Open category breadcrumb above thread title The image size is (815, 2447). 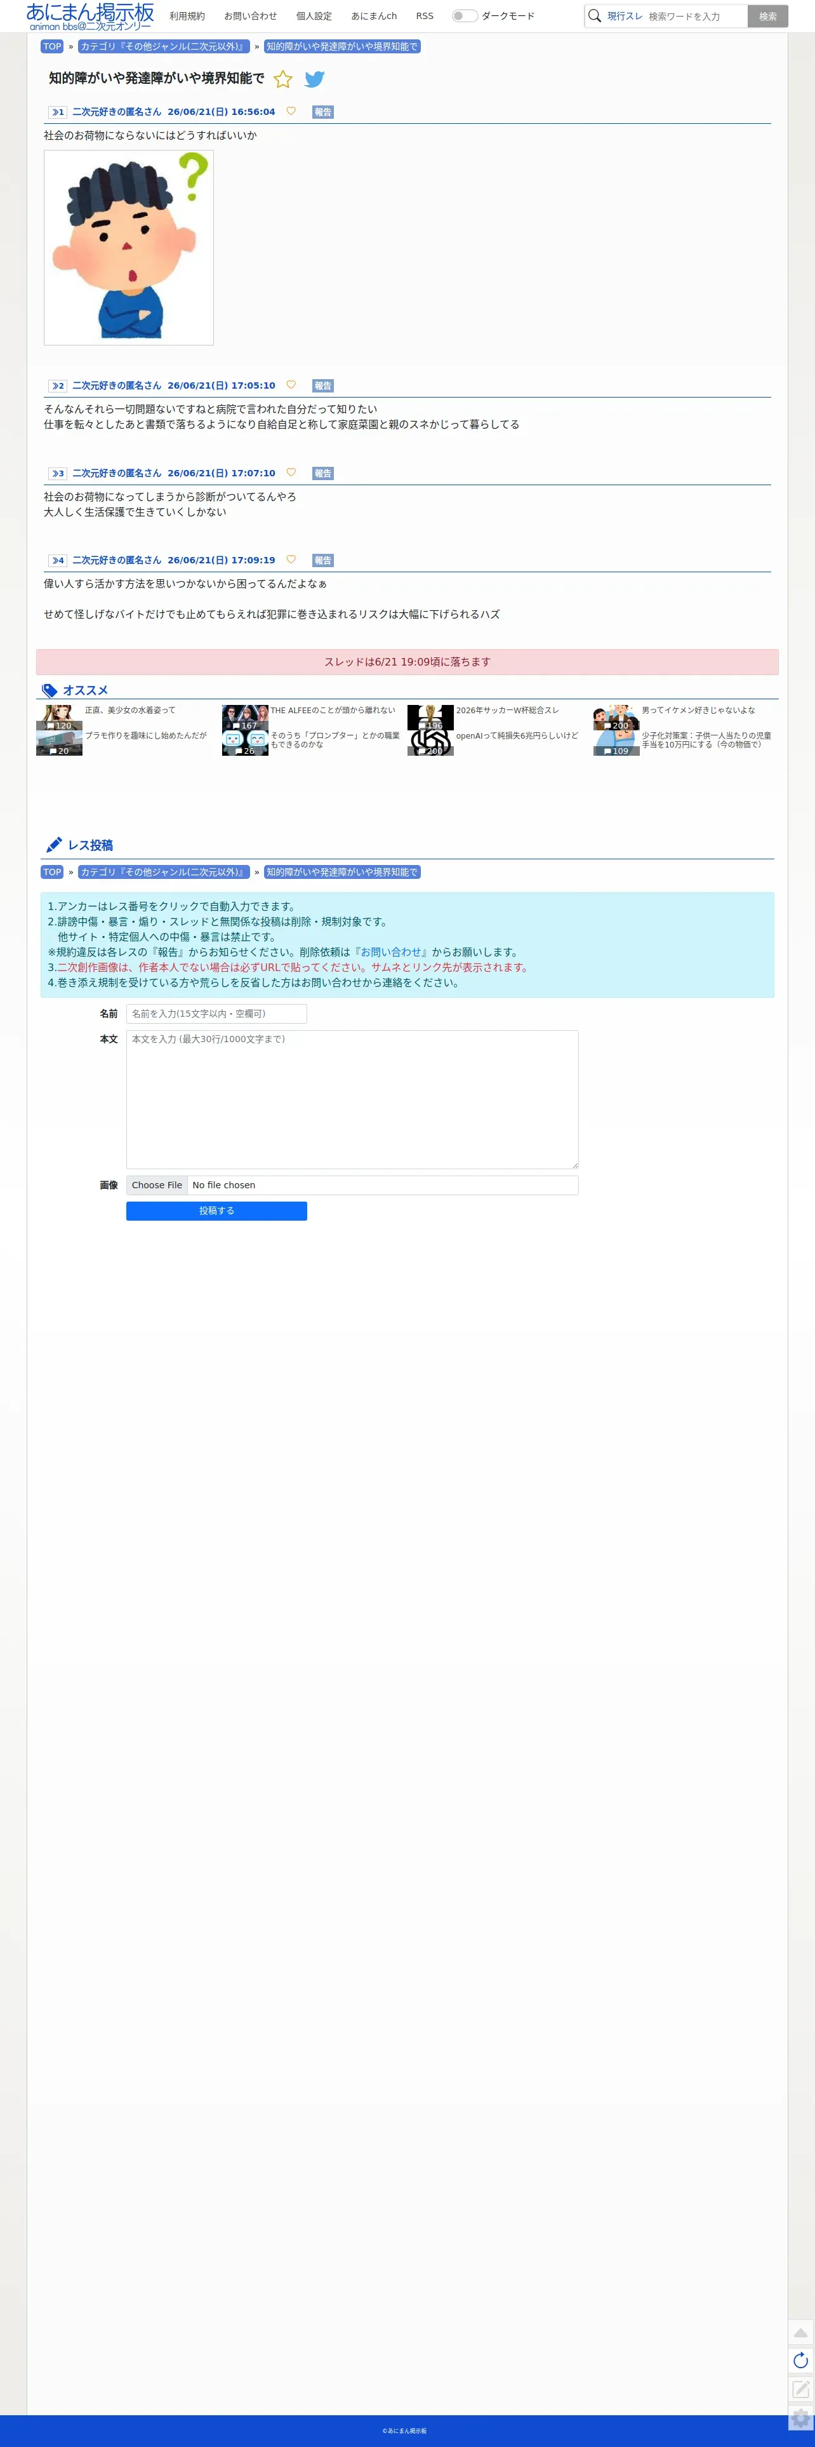click(163, 46)
